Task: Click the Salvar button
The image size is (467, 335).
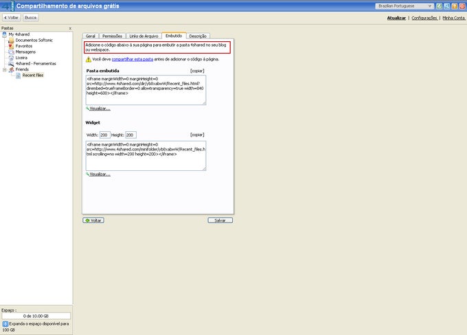Action: (x=220, y=220)
